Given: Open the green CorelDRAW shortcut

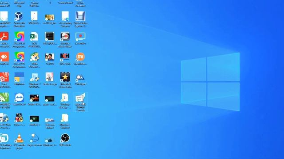Looking at the screenshot, I should coord(4,97).
